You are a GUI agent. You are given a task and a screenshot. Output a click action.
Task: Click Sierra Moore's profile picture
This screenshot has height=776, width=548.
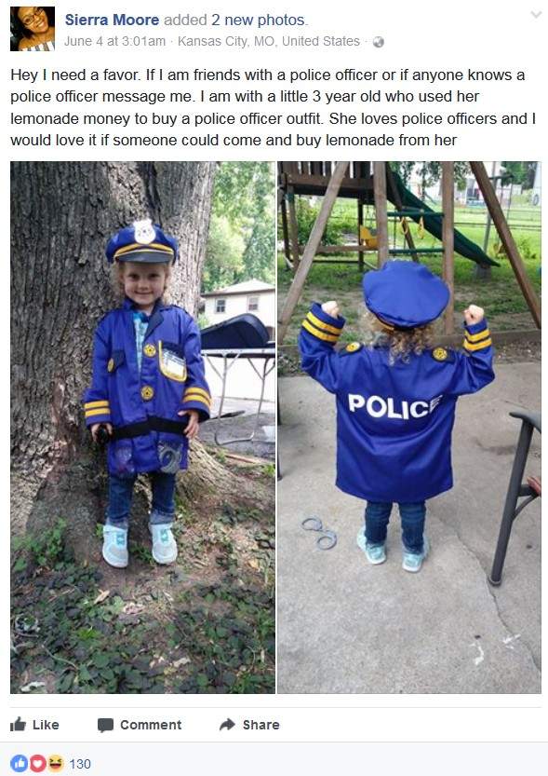click(x=33, y=29)
